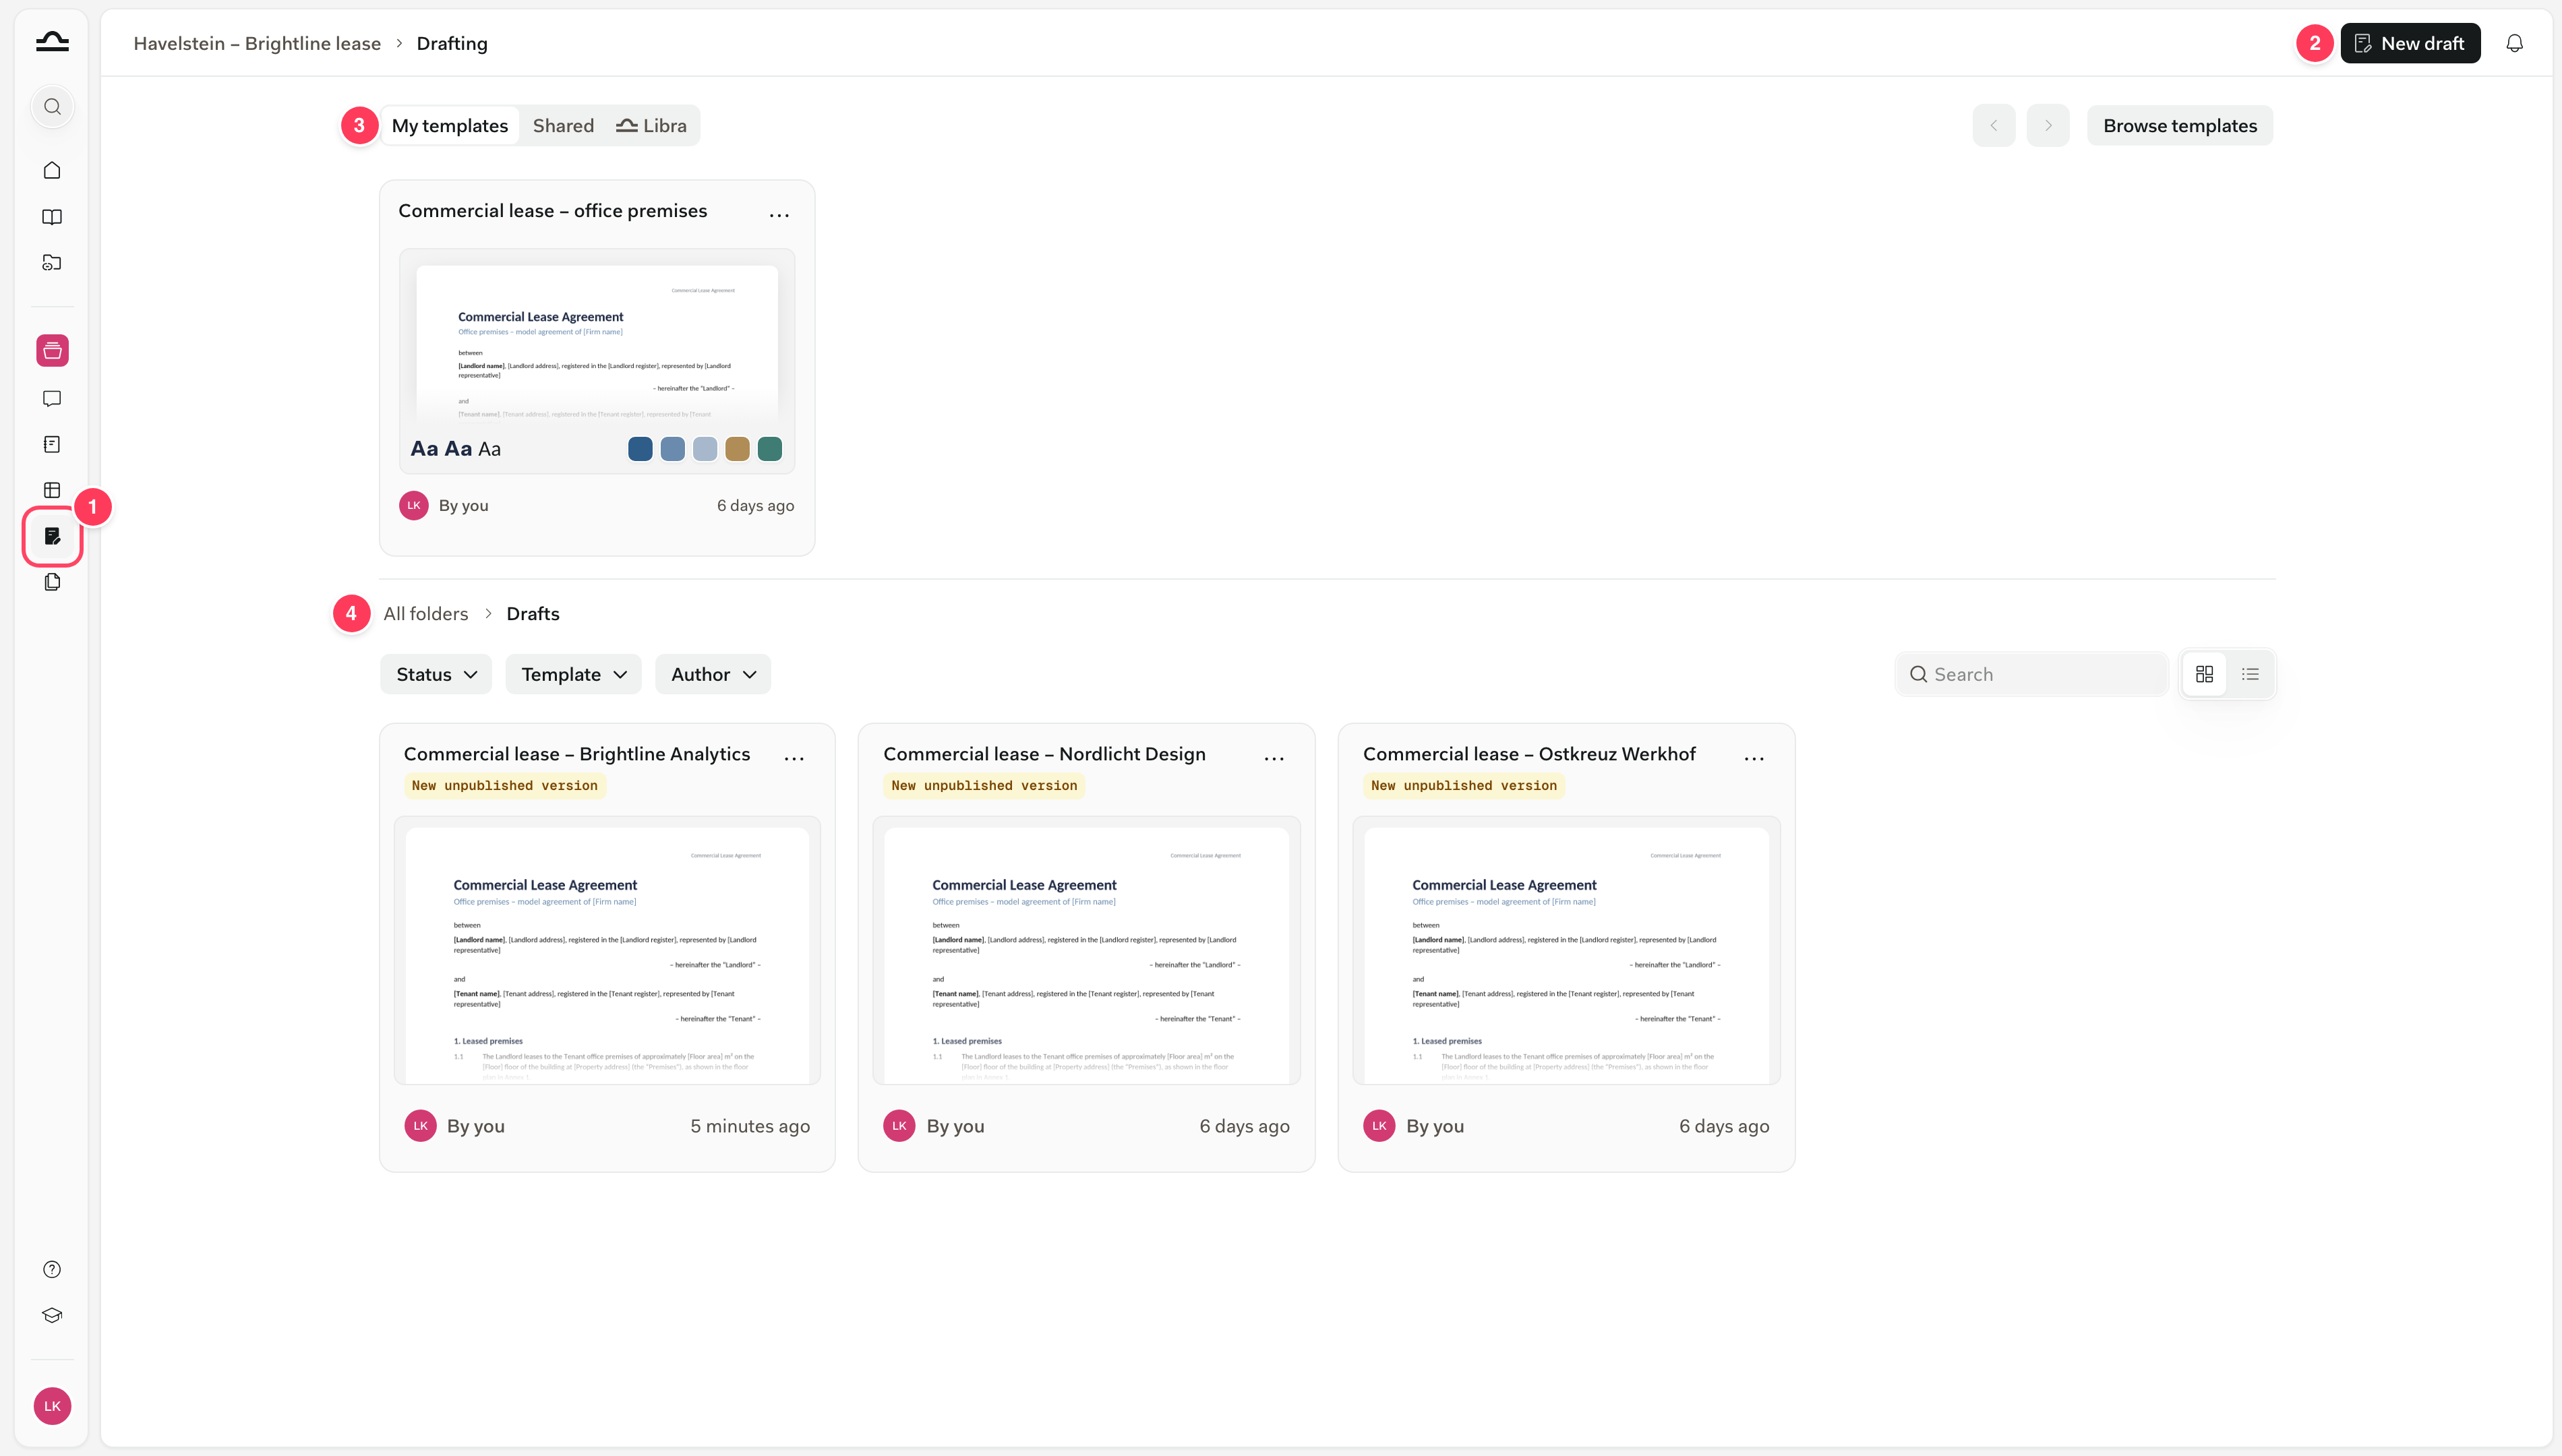Click the green template color swatch
This screenshot has height=1456, width=2562.
point(770,449)
